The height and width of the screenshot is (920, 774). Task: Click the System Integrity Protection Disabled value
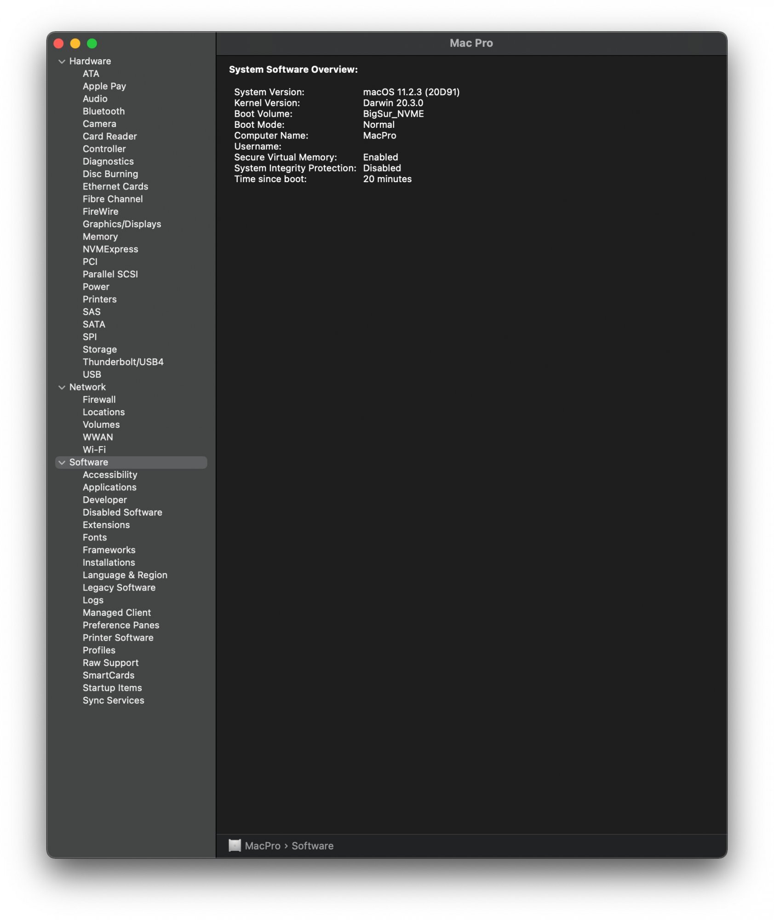click(382, 168)
